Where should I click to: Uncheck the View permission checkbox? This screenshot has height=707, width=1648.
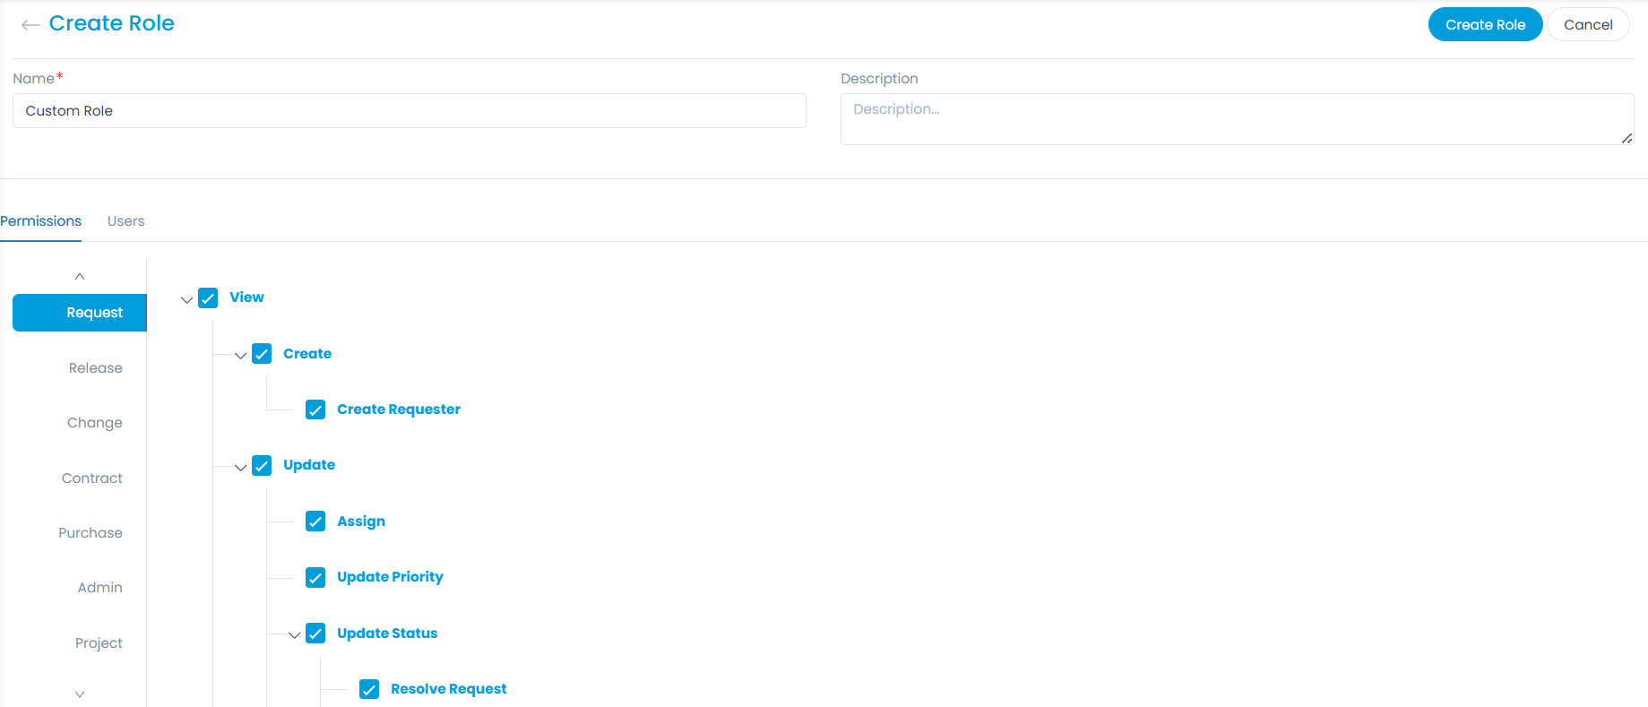[x=208, y=298]
